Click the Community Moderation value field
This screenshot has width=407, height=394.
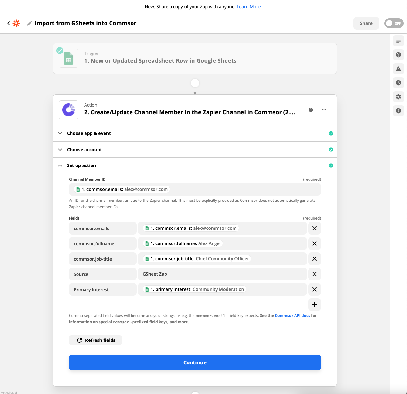[x=222, y=289]
